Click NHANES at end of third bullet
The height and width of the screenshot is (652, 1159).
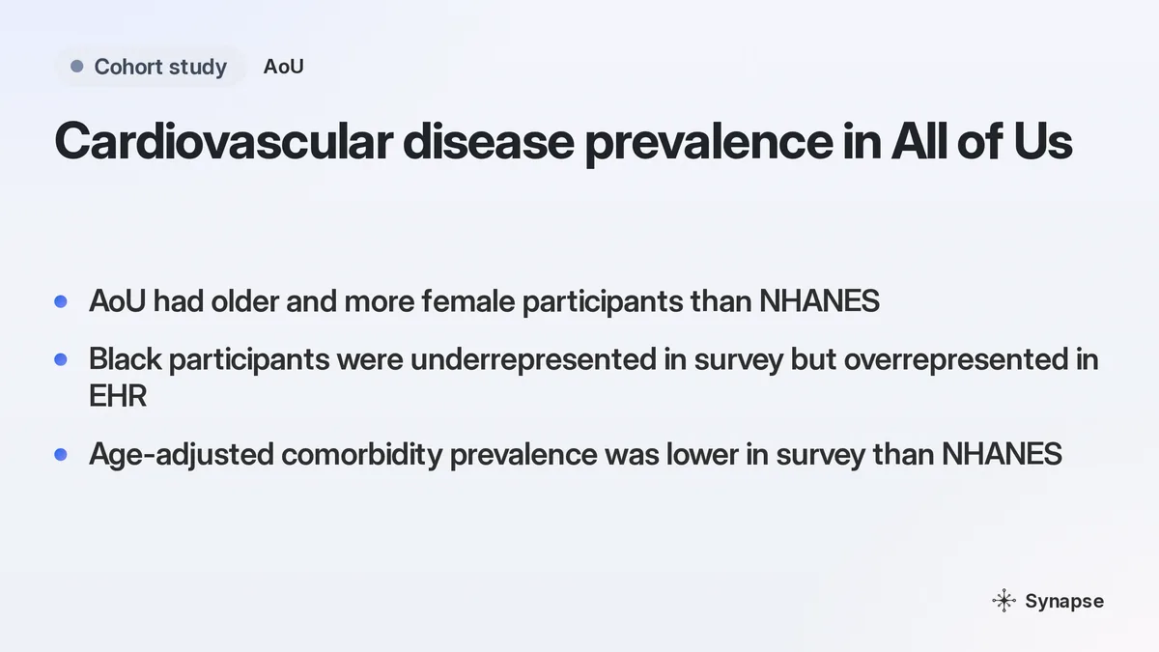click(x=1003, y=454)
